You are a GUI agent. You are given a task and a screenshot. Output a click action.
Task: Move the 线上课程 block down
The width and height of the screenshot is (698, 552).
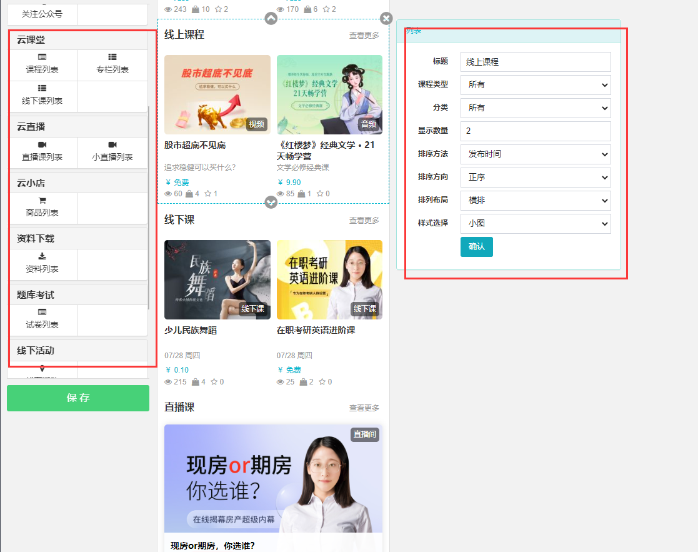[271, 203]
